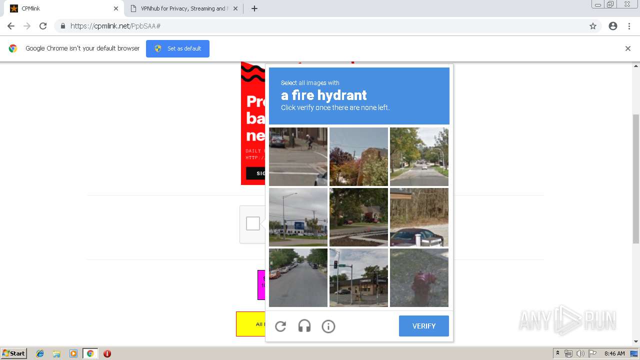Click the address bar URL cpmlink.net

coord(115,26)
